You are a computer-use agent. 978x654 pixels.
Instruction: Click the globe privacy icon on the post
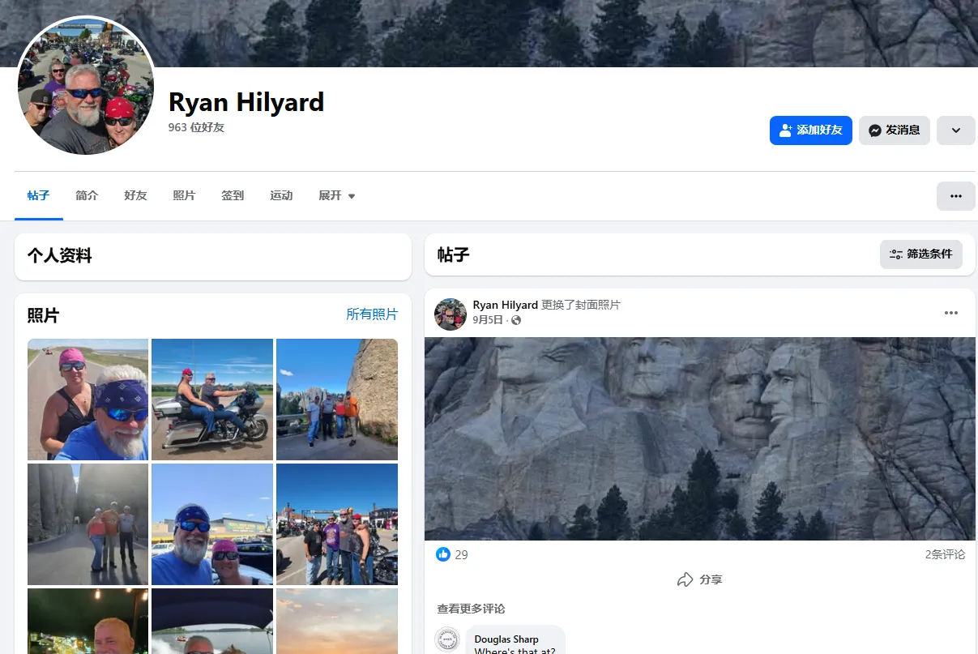pyautogui.click(x=516, y=320)
